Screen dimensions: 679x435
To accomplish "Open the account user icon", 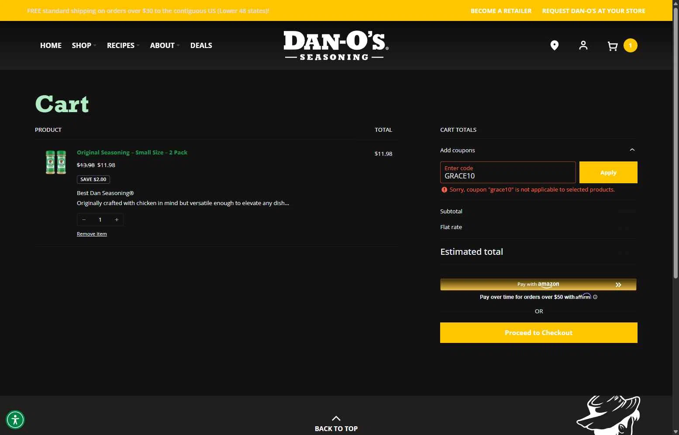I will point(583,45).
